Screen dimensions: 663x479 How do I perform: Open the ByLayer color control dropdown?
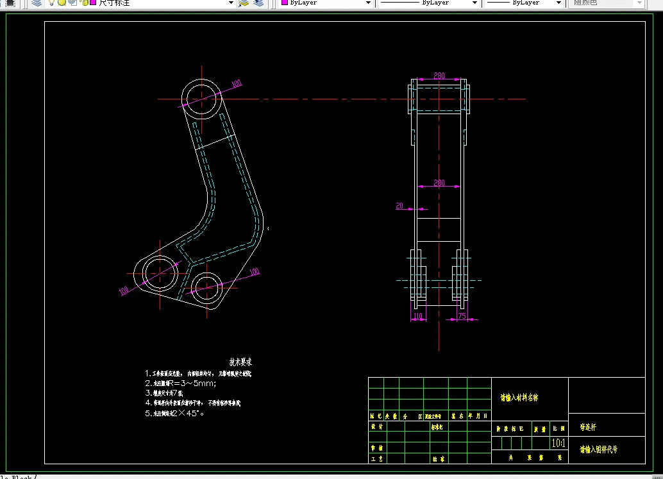tap(368, 3)
